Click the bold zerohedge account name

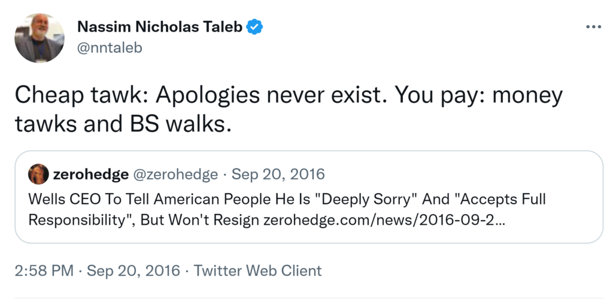tap(90, 175)
